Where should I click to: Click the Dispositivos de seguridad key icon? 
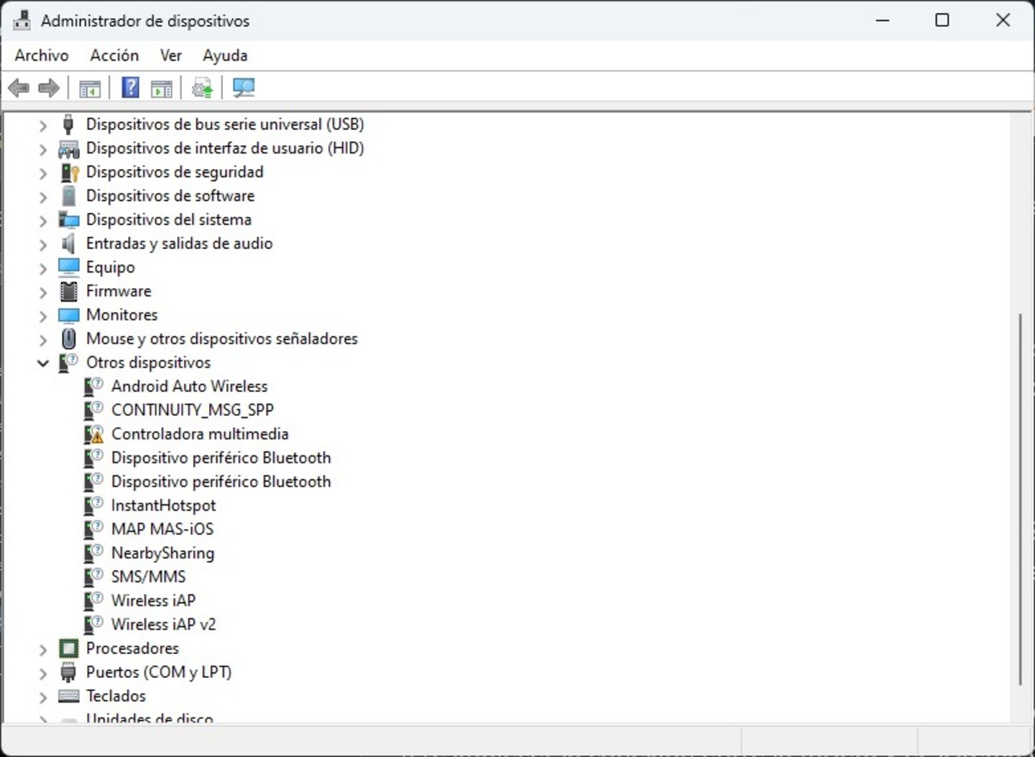coord(69,172)
